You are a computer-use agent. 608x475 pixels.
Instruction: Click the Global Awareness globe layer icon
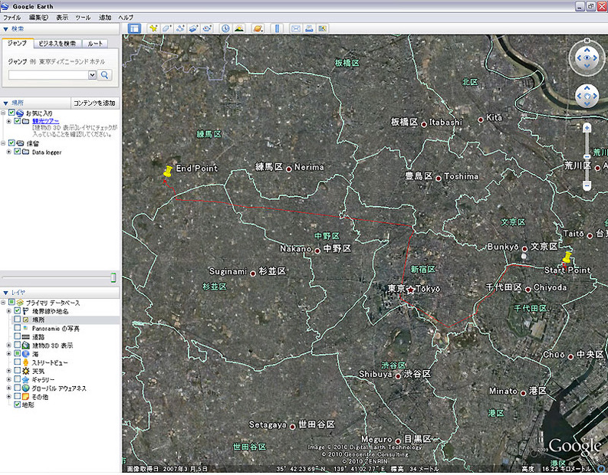pyautogui.click(x=25, y=388)
